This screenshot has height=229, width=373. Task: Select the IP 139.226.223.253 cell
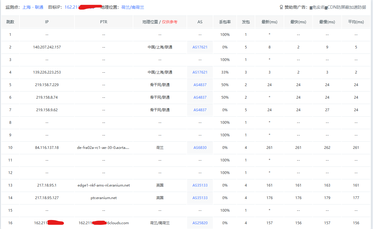(x=47, y=72)
